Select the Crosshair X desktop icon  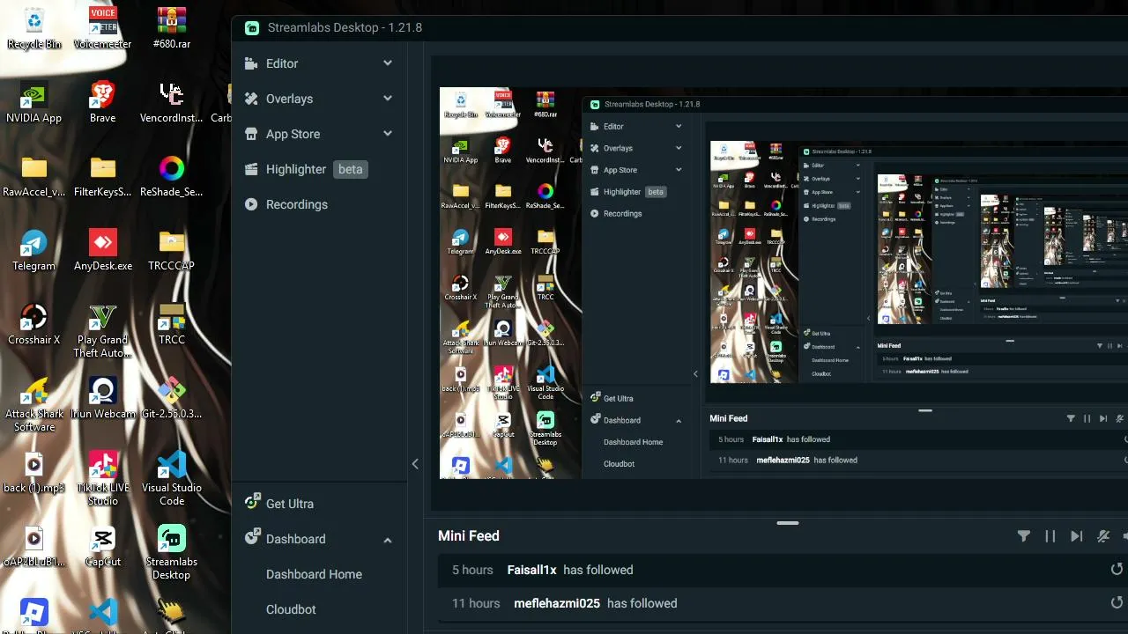[34, 324]
